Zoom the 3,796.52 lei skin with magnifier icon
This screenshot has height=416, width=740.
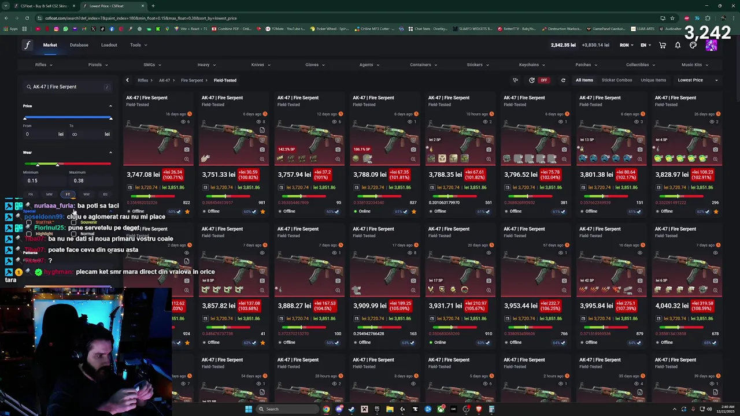[x=564, y=159]
